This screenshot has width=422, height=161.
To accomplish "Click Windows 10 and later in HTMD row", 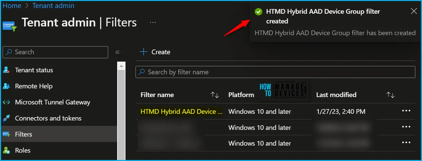I will pos(260,112).
